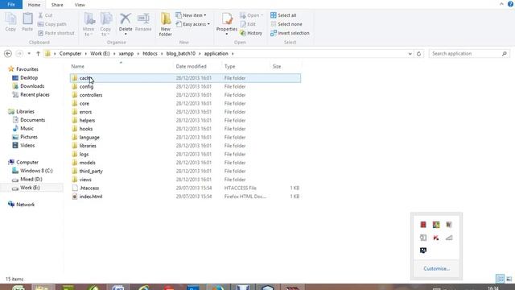Open the Copy to dropdown

tap(105, 24)
